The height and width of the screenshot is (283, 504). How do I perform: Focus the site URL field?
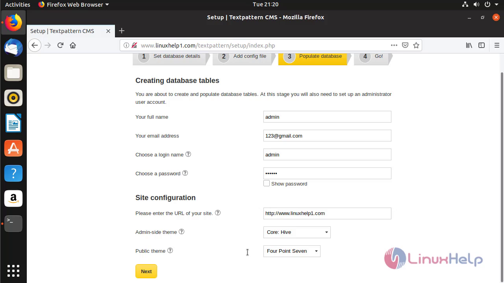pyautogui.click(x=327, y=213)
